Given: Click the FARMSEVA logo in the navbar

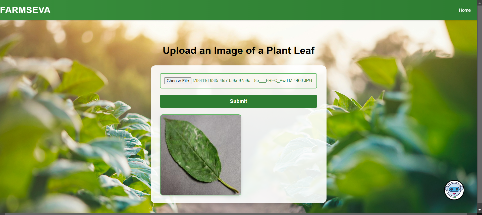Looking at the screenshot, I should click(25, 10).
